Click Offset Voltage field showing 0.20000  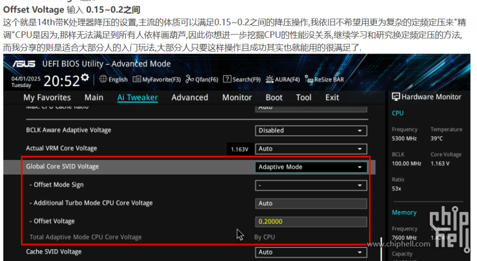click(311, 222)
